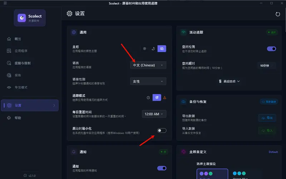Click the Scolect moon logo icon
Screen dimensions: 286x179
(x=21, y=18)
